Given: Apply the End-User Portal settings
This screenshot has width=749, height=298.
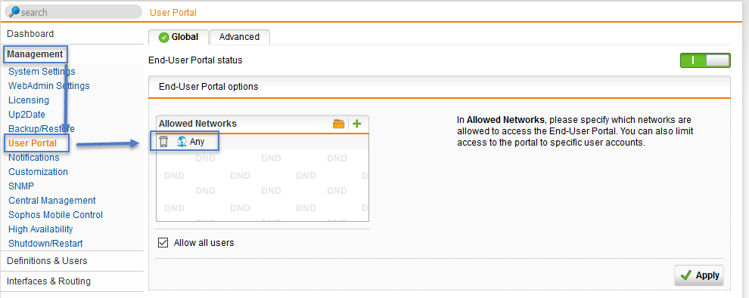Looking at the screenshot, I should pos(699,275).
